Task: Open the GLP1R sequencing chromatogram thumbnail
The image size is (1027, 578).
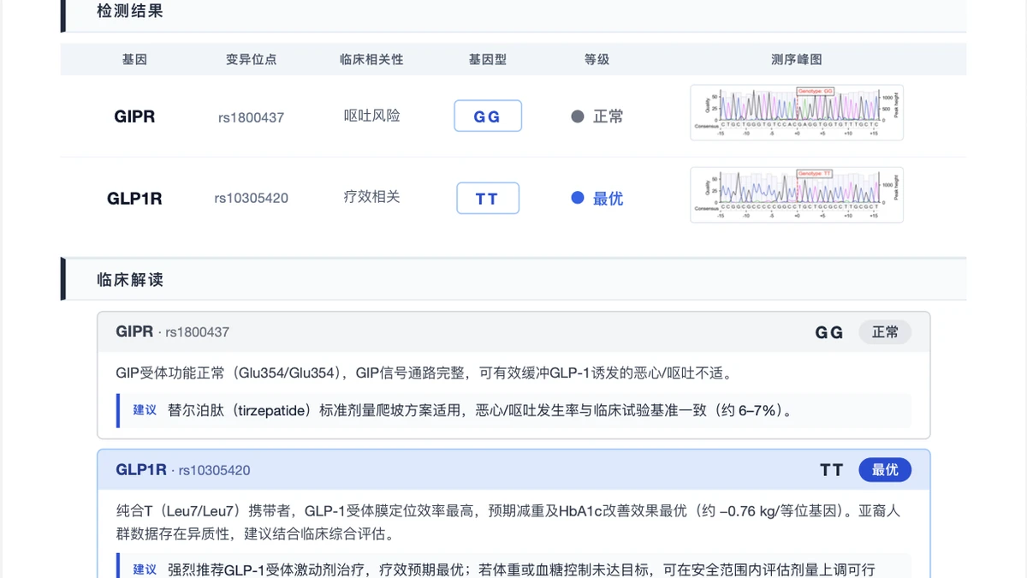Action: coord(797,194)
